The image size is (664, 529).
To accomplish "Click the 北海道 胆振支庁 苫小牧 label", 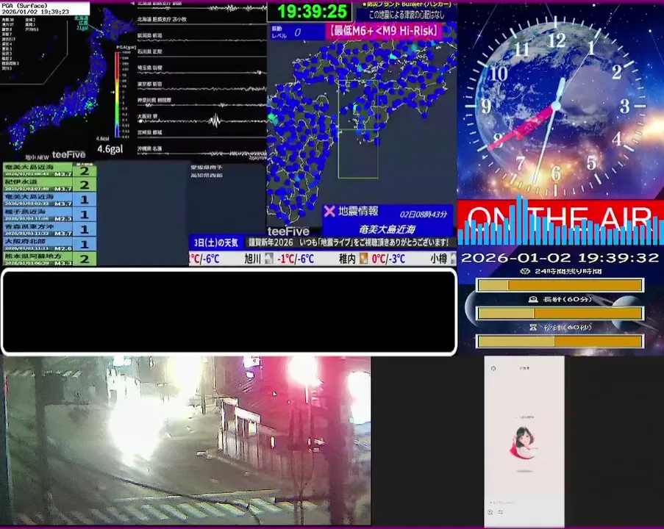I will pos(162,19).
